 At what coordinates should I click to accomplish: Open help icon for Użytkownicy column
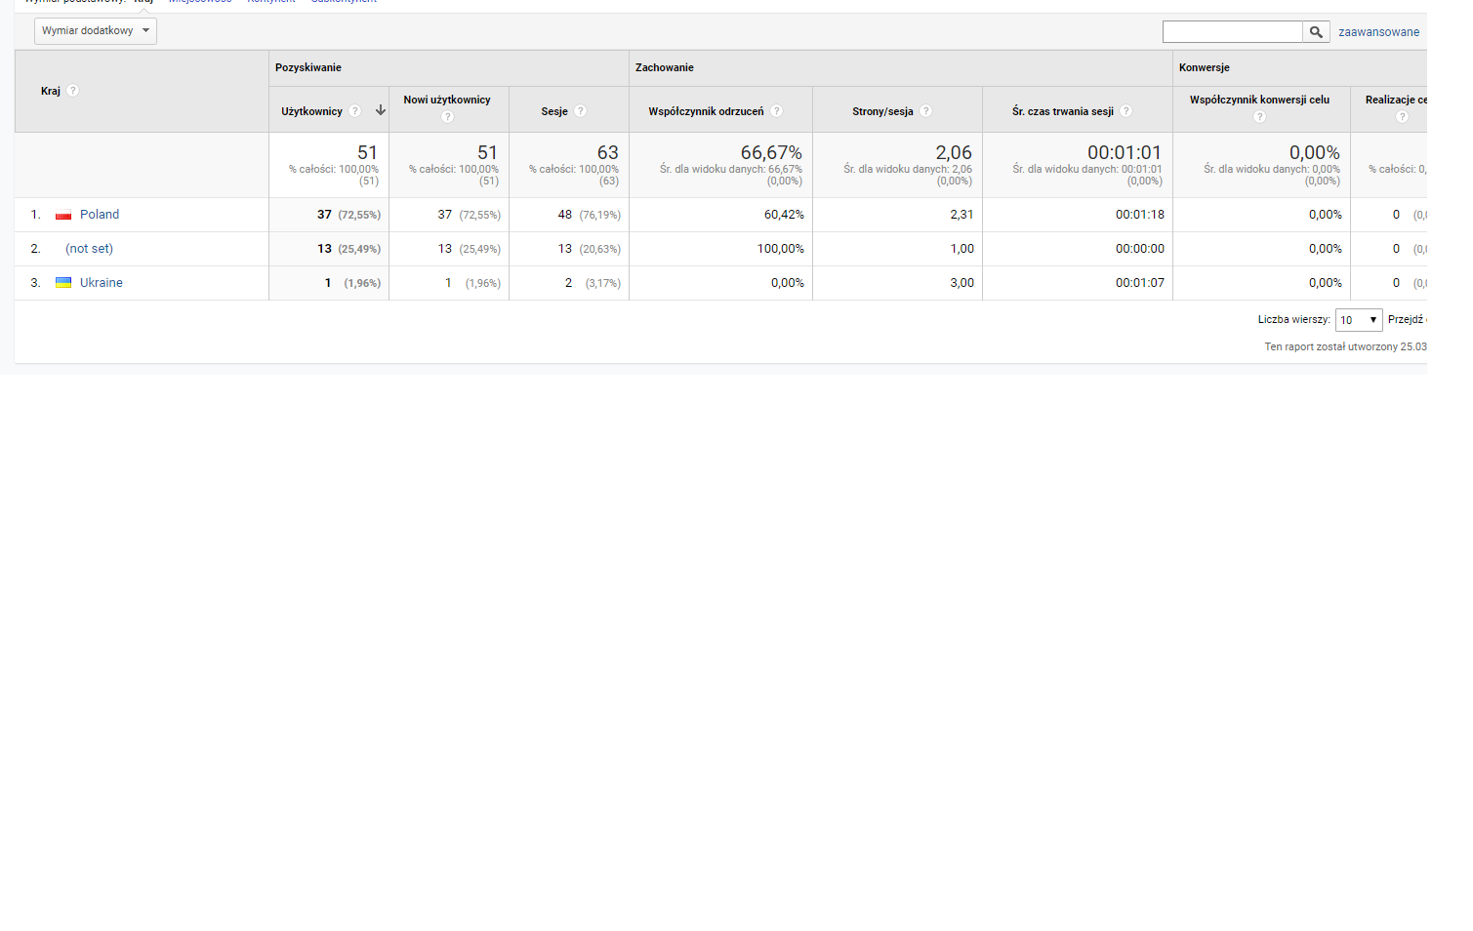pos(355,111)
